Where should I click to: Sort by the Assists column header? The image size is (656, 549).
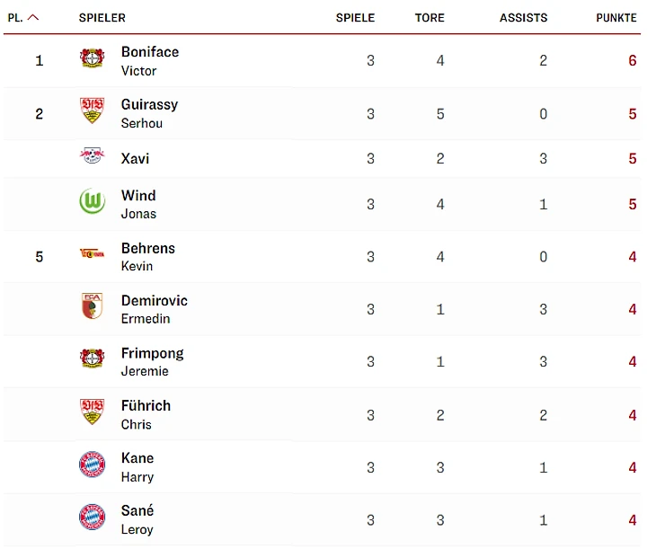coord(523,18)
